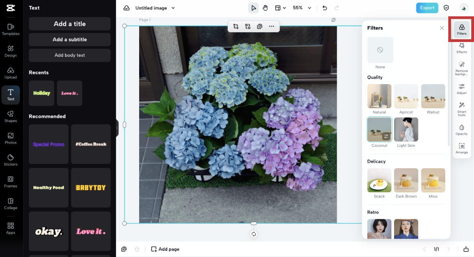The image size is (474, 257).
Task: Open the Design sidebar panel
Action: (x=11, y=51)
